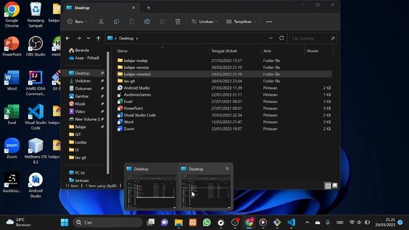
Task: Select the Zoom desktop icon
Action: [x=12, y=148]
